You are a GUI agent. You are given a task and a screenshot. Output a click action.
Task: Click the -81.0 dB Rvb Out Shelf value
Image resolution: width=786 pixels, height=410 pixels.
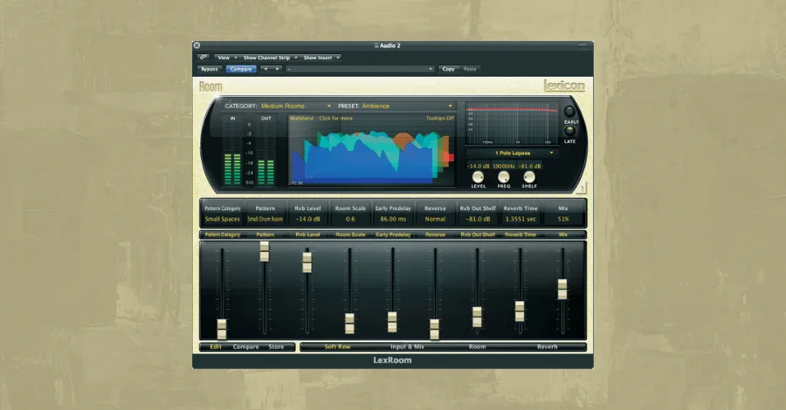[478, 219]
